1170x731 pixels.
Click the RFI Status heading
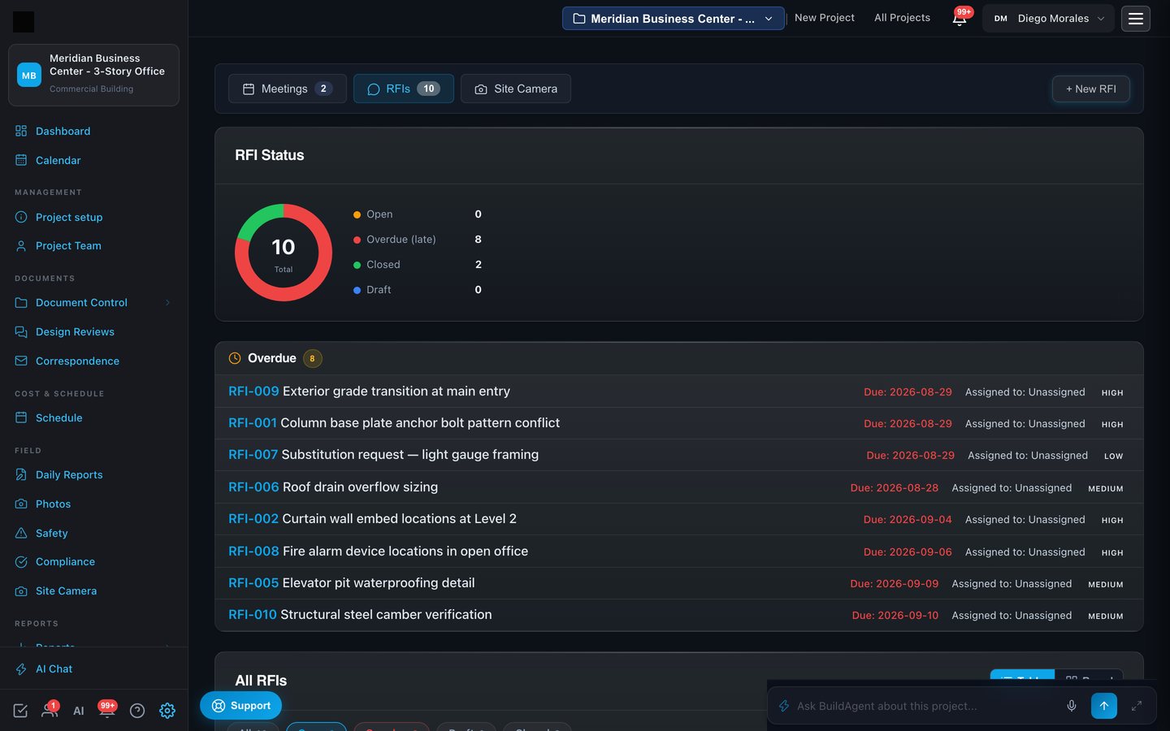click(270, 155)
